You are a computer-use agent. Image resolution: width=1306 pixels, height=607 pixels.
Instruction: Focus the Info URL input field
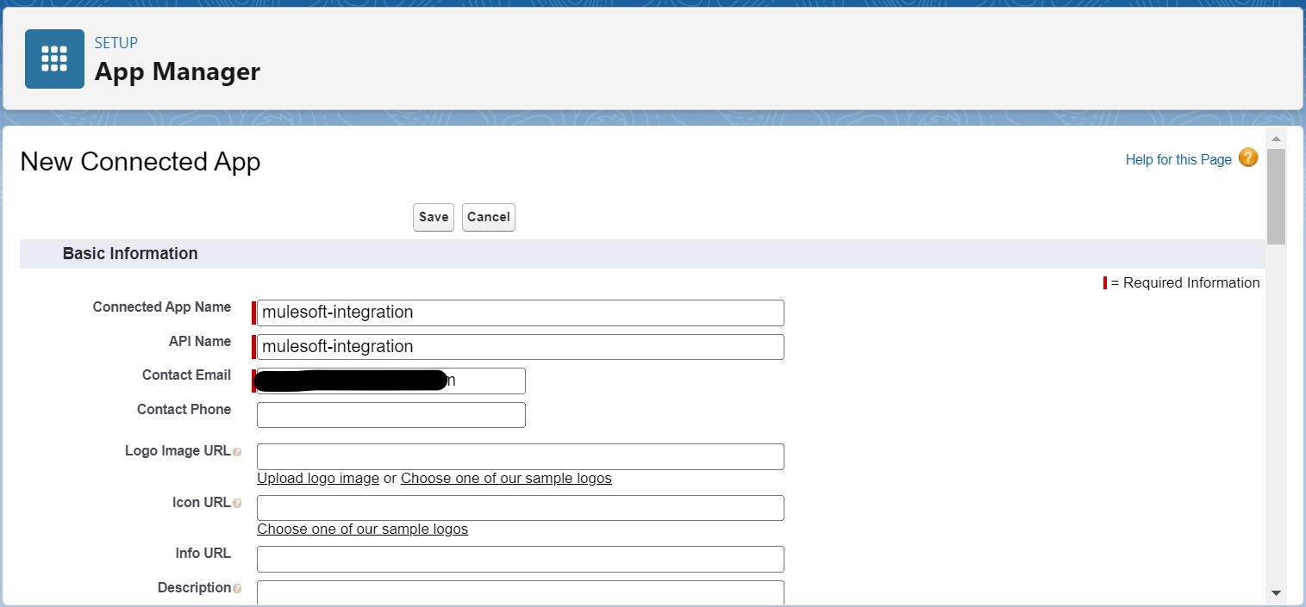point(521,559)
